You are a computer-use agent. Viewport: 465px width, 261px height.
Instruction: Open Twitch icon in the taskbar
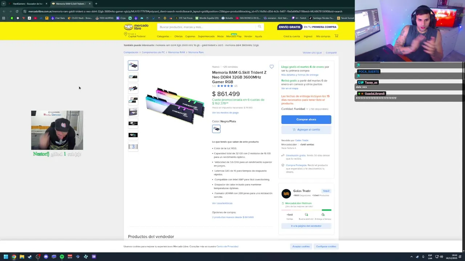tap(94, 257)
